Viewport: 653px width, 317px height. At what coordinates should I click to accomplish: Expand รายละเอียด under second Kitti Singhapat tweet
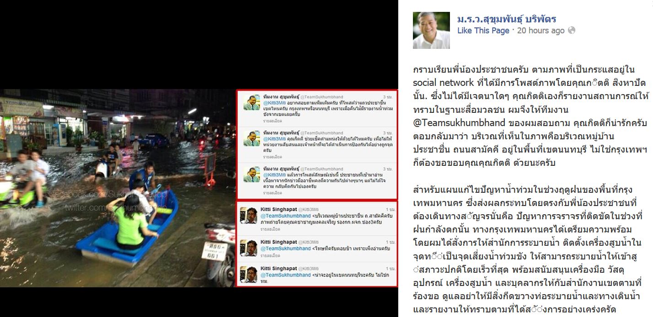[x=269, y=256]
